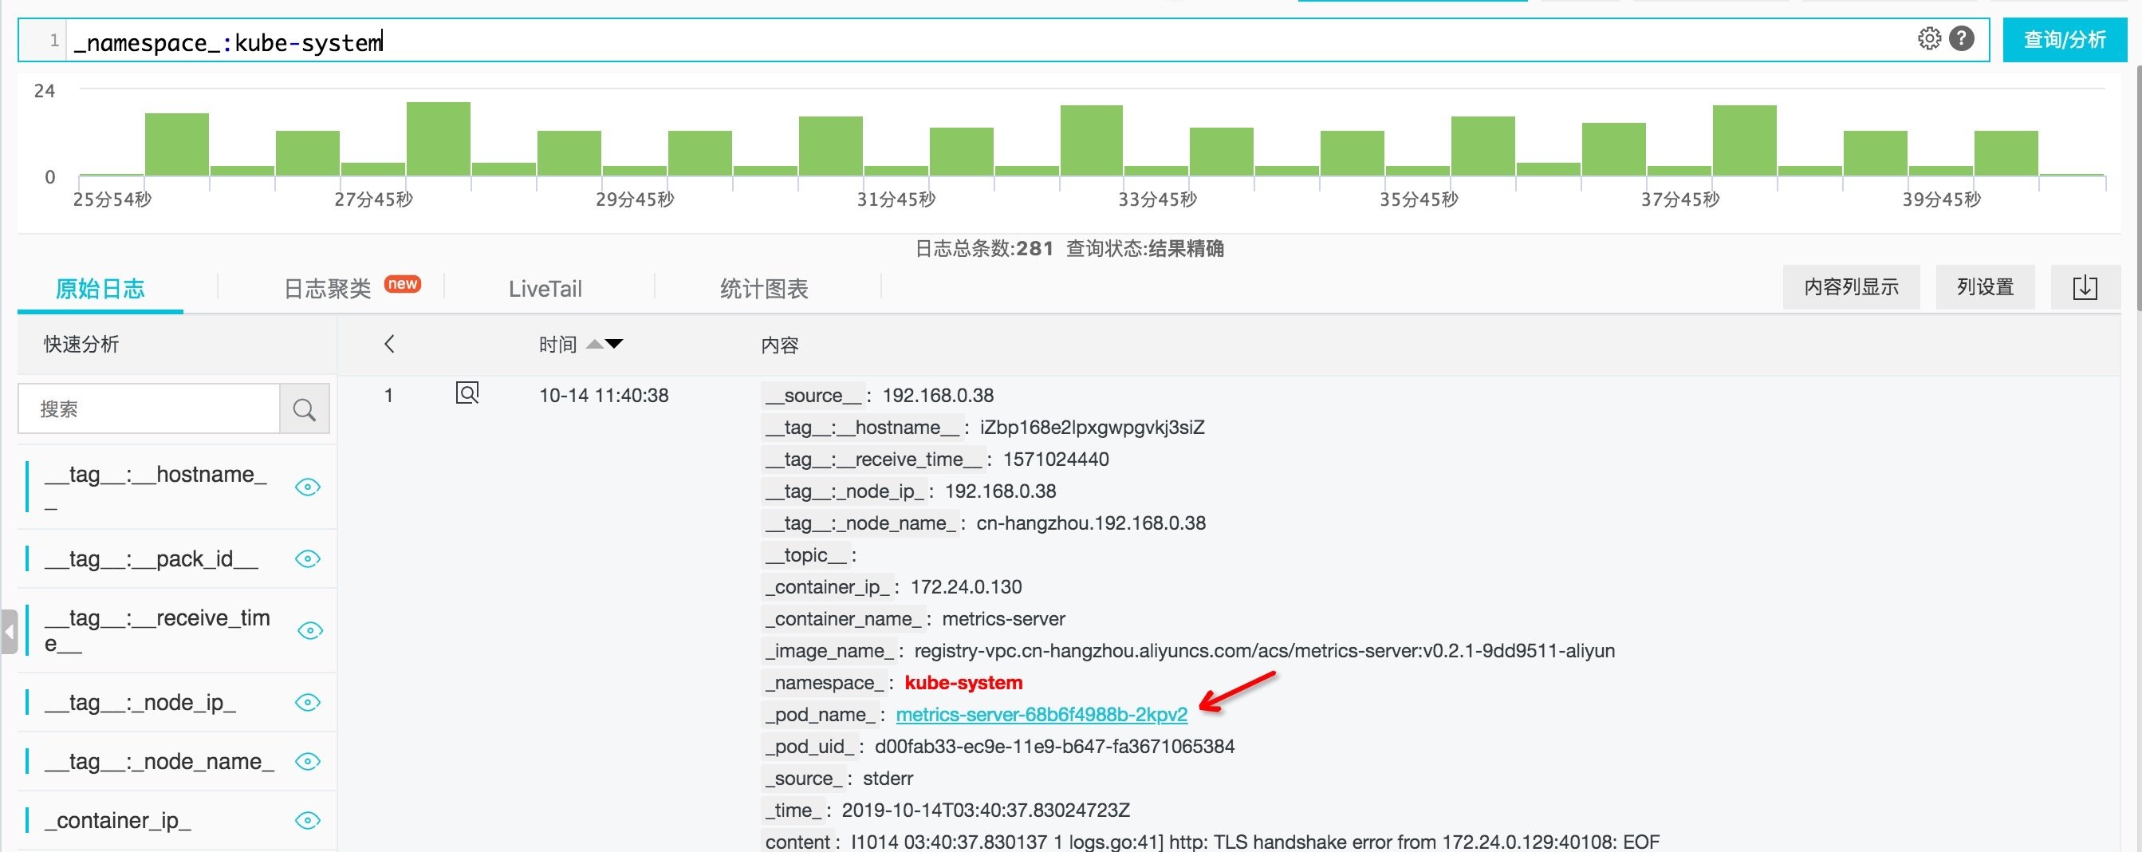Click the 内容 column header

pos(780,345)
